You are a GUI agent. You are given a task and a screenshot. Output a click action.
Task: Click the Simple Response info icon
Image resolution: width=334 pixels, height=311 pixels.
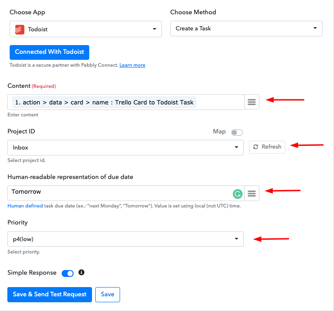tap(81, 272)
